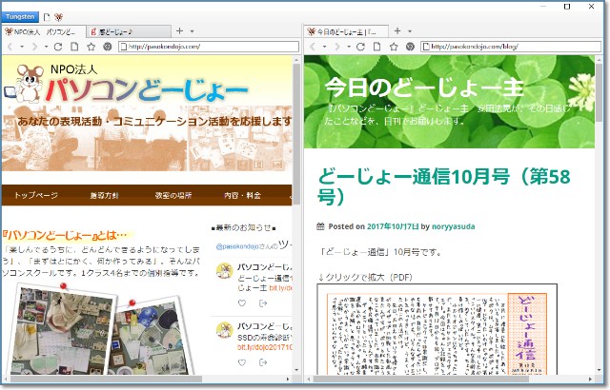Viewport: 610px width, 390px height.
Task: Select the 今日のどーじょー主 tab
Action: tap(347, 31)
